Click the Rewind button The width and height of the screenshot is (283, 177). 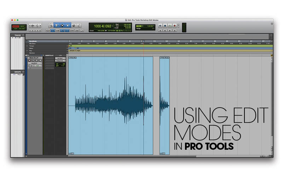[165, 30]
